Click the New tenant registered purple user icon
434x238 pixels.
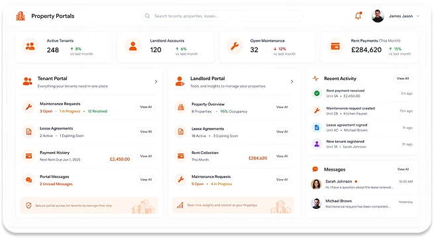coord(317,144)
